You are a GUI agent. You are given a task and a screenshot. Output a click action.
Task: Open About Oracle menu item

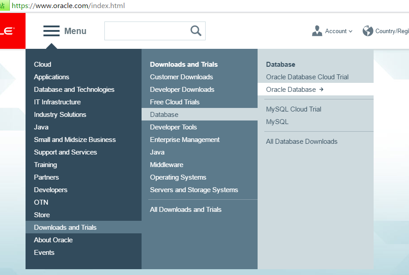coord(53,240)
